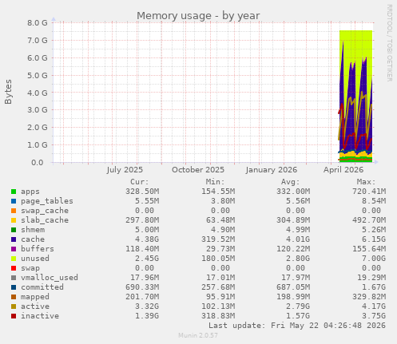397x344 pixels.
Task: Click the cache max value 6.15G
Action: click(374, 239)
